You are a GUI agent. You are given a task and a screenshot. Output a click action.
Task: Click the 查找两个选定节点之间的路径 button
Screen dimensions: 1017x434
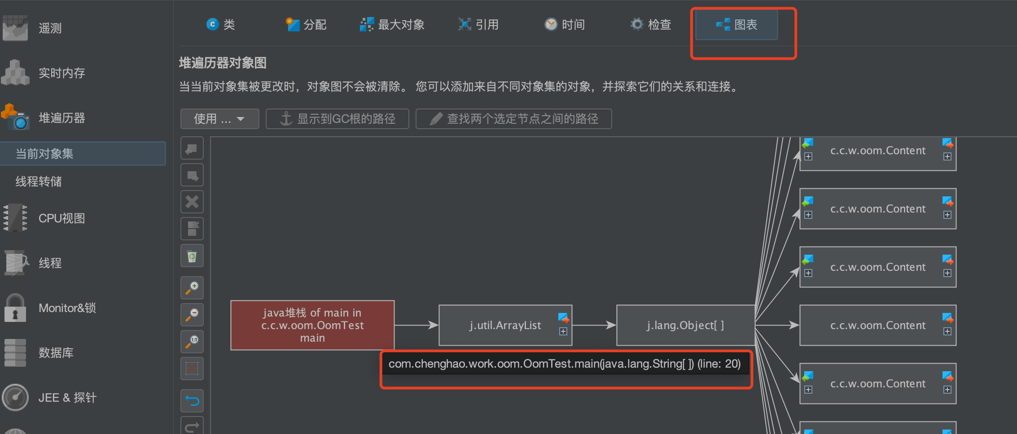[513, 119]
